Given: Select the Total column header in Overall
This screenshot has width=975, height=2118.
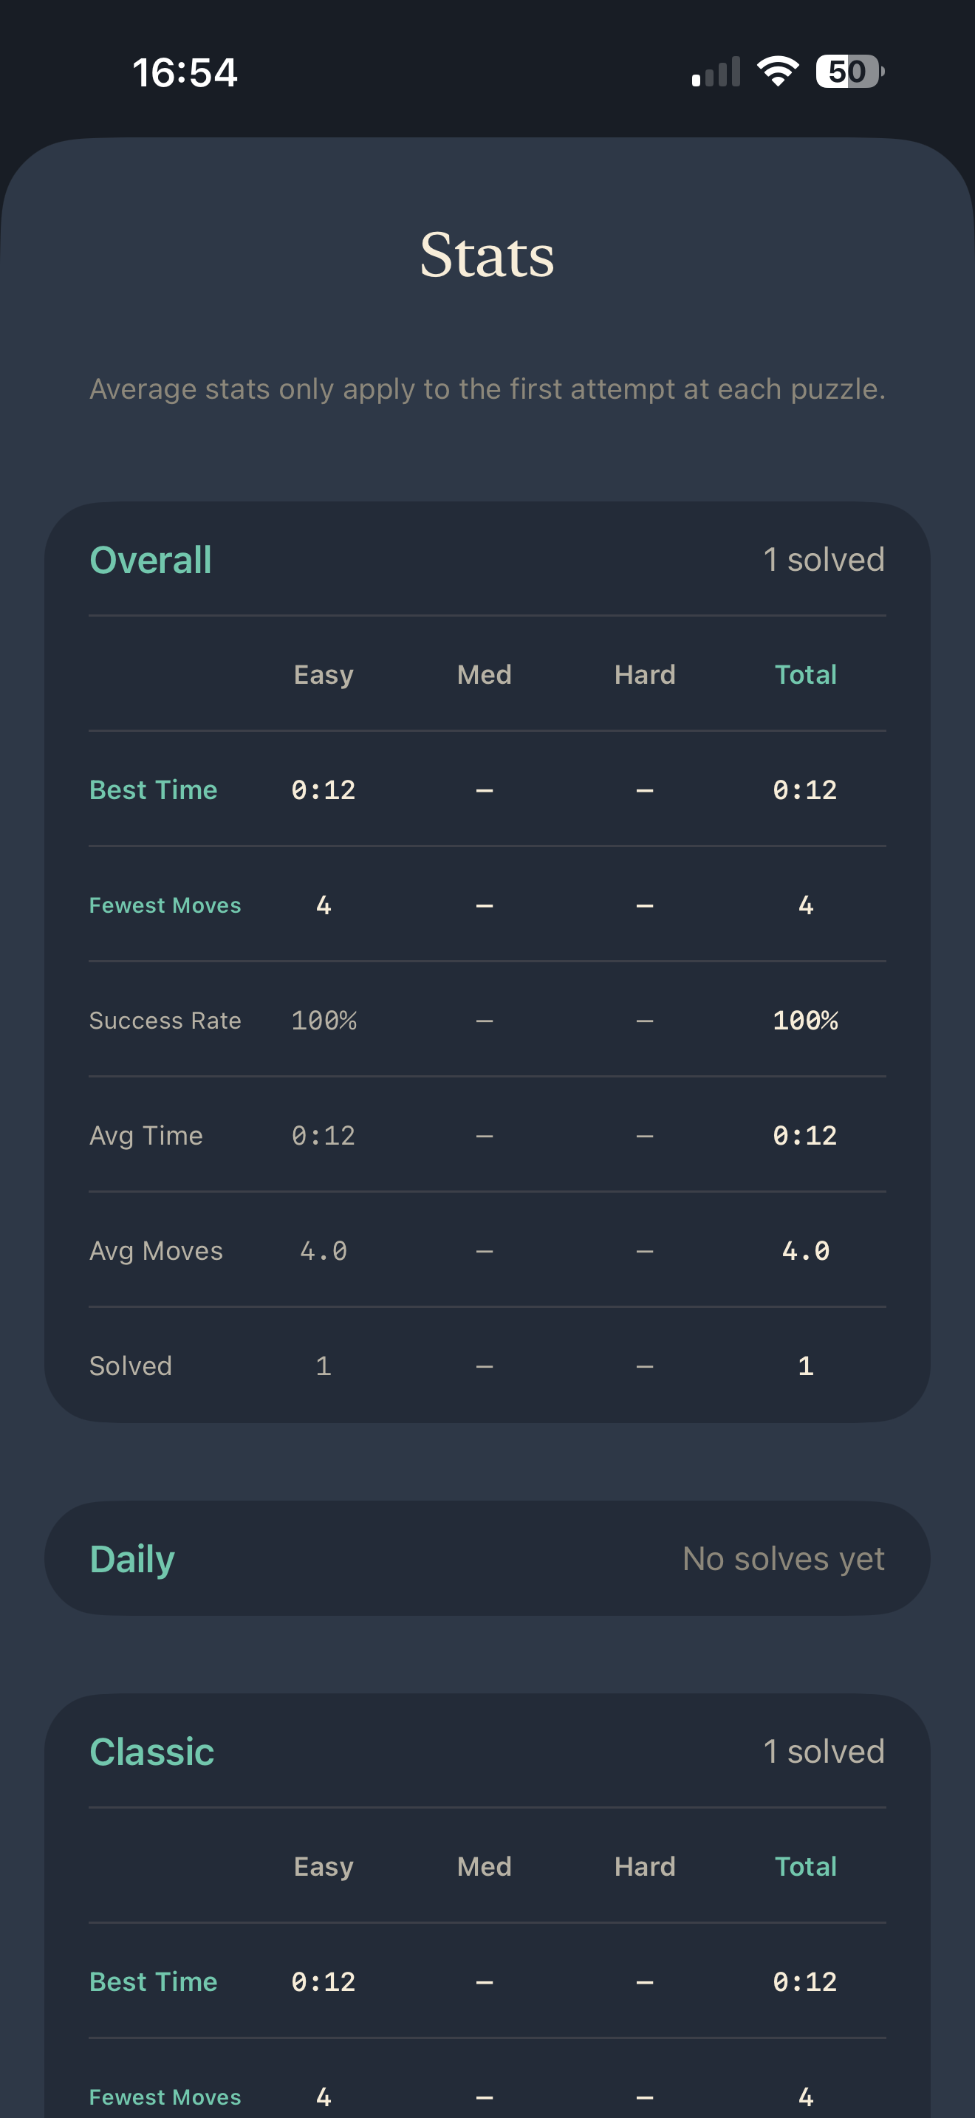Looking at the screenshot, I should tap(805, 674).
